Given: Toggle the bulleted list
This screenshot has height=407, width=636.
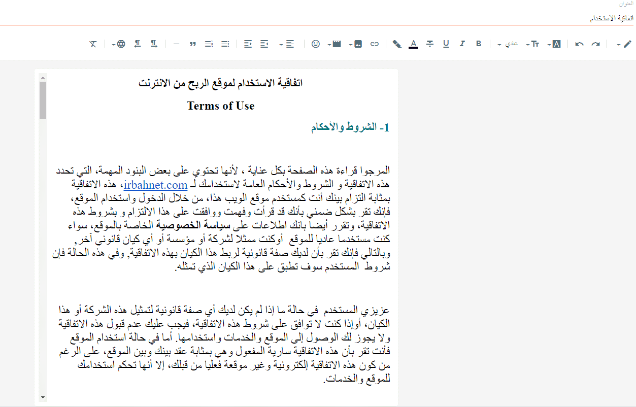Looking at the screenshot, I should click(225, 44).
